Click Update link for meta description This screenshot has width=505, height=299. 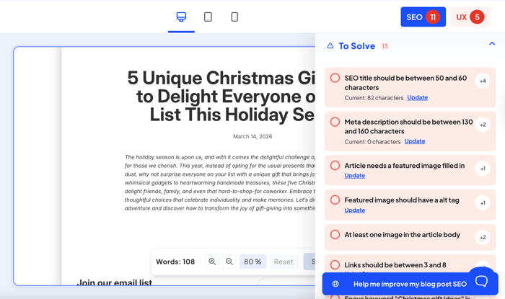(415, 141)
